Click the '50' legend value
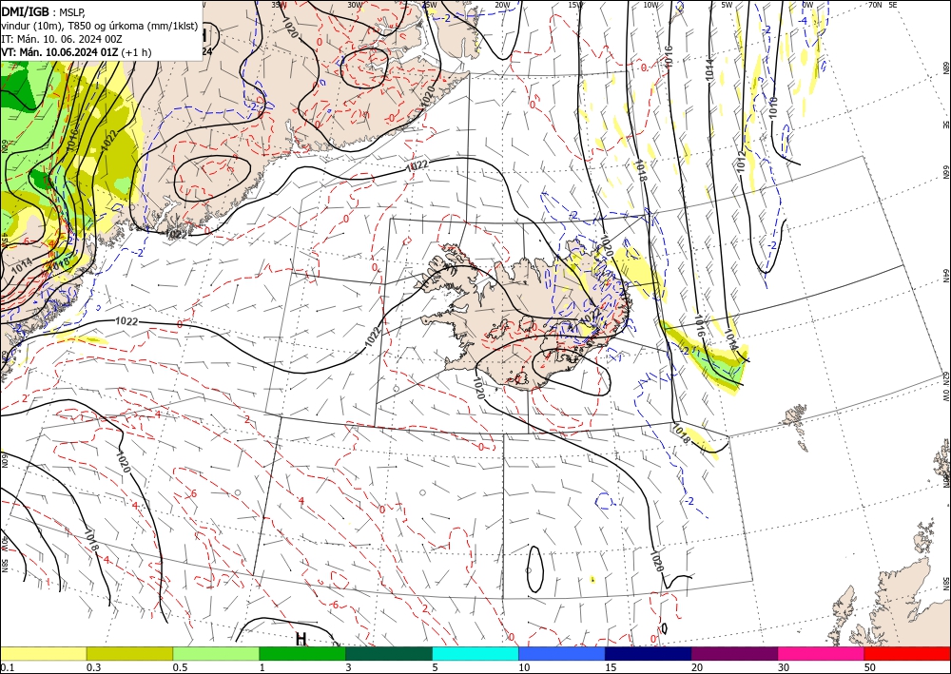Image resolution: width=951 pixels, height=674 pixels. click(x=870, y=667)
